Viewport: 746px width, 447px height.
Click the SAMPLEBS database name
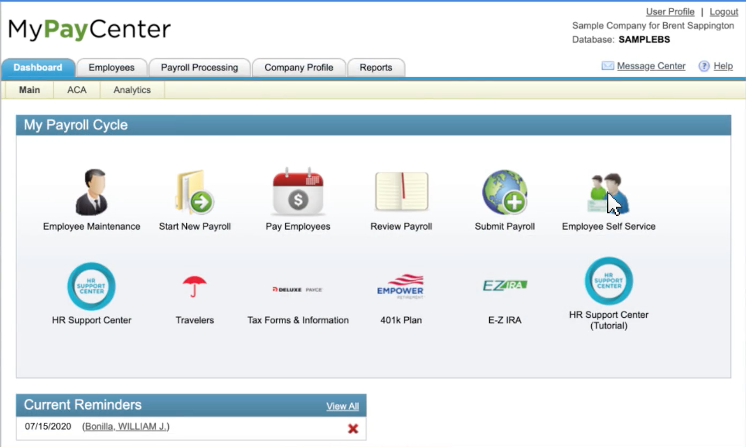tap(644, 40)
